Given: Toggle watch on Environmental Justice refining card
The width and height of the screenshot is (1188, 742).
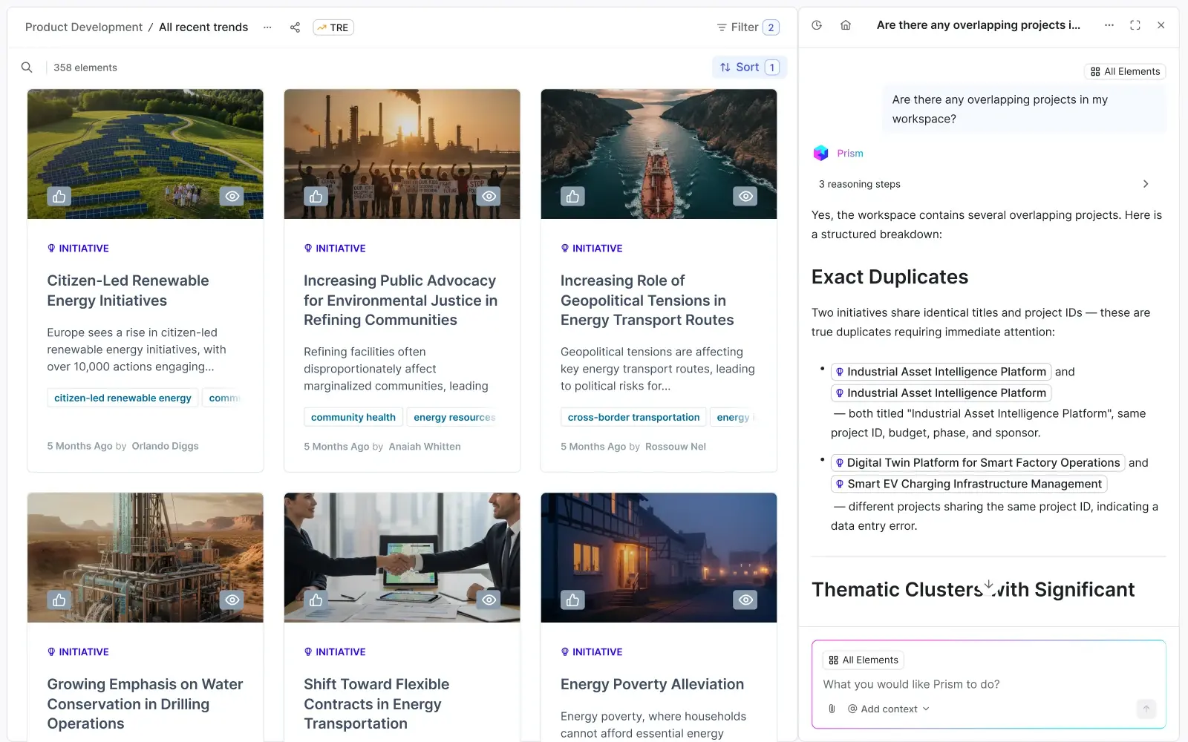Looking at the screenshot, I should tap(489, 196).
